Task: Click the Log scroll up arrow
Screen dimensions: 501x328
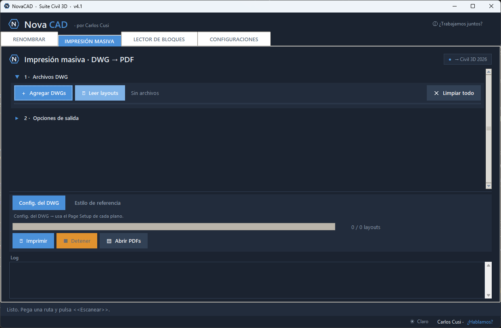Action: [488, 265]
